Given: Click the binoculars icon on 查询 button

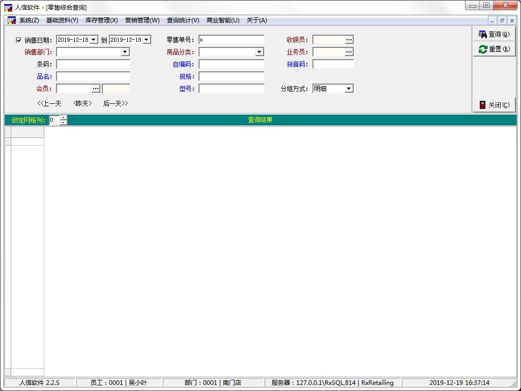Looking at the screenshot, I should point(482,34).
